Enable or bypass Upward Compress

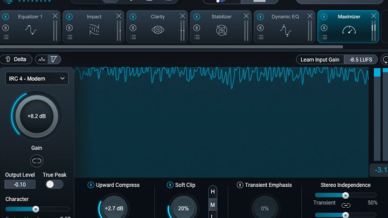91,185
